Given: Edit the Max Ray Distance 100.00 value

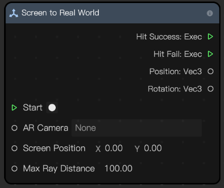Looking at the screenshot, I should (x=119, y=169).
